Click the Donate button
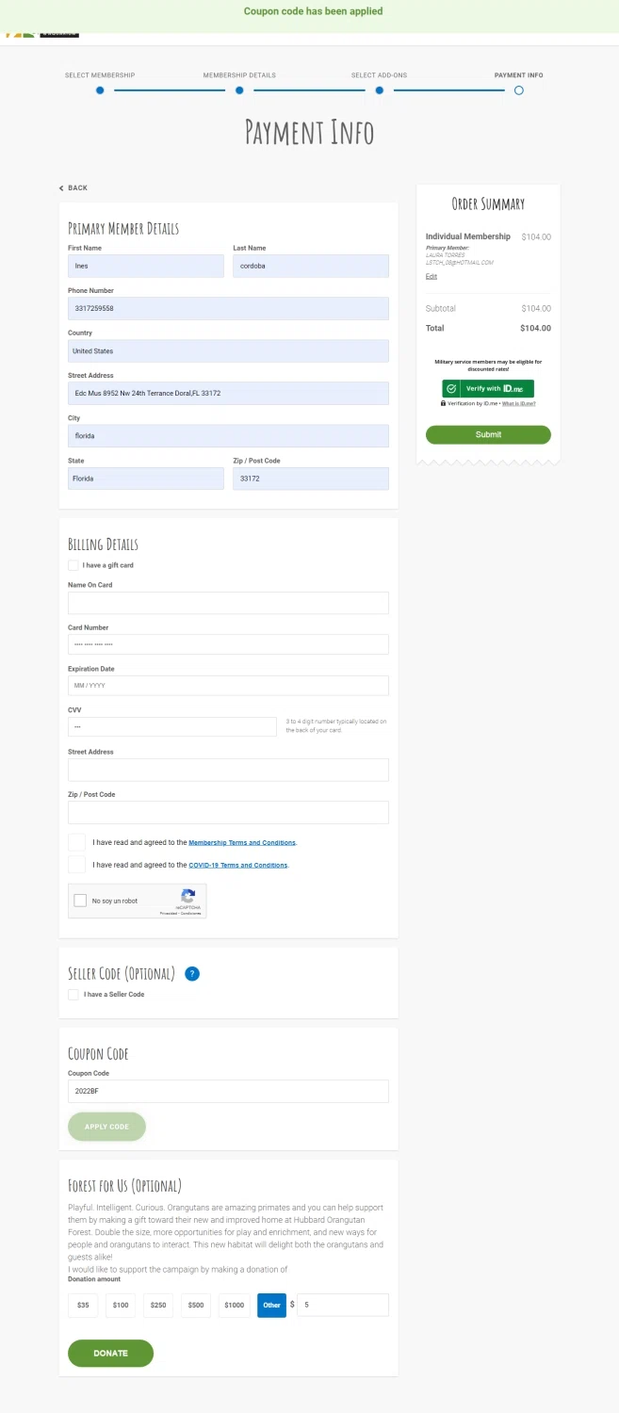This screenshot has height=1413, width=619. pos(110,1353)
